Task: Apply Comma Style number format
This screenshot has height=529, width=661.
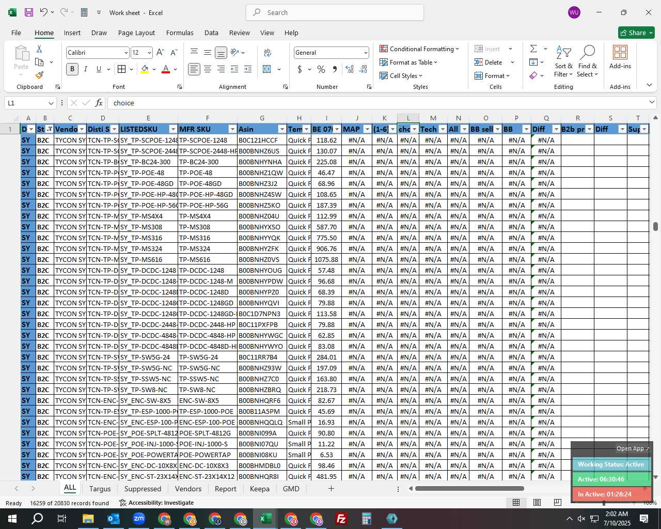Action: (335, 69)
